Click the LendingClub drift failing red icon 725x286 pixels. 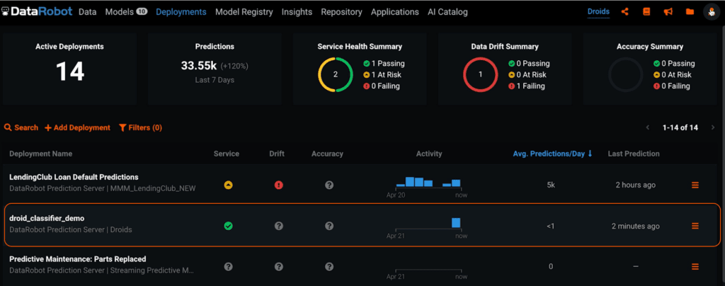tap(279, 185)
